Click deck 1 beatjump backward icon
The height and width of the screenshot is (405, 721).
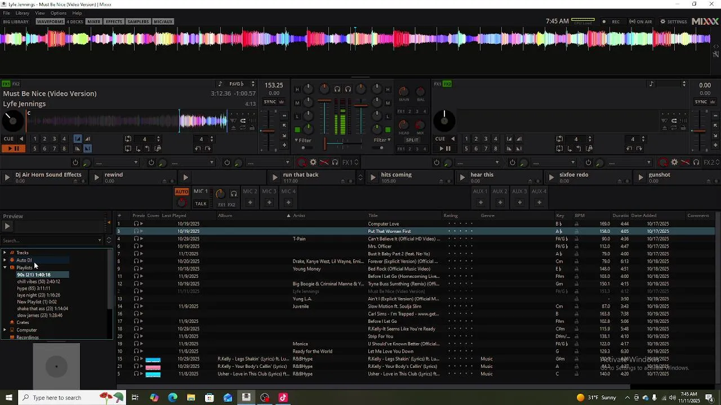(x=198, y=148)
